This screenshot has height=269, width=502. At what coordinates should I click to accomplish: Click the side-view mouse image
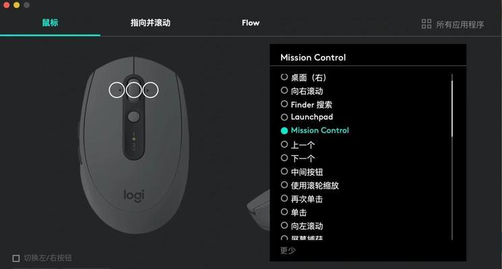(258, 210)
